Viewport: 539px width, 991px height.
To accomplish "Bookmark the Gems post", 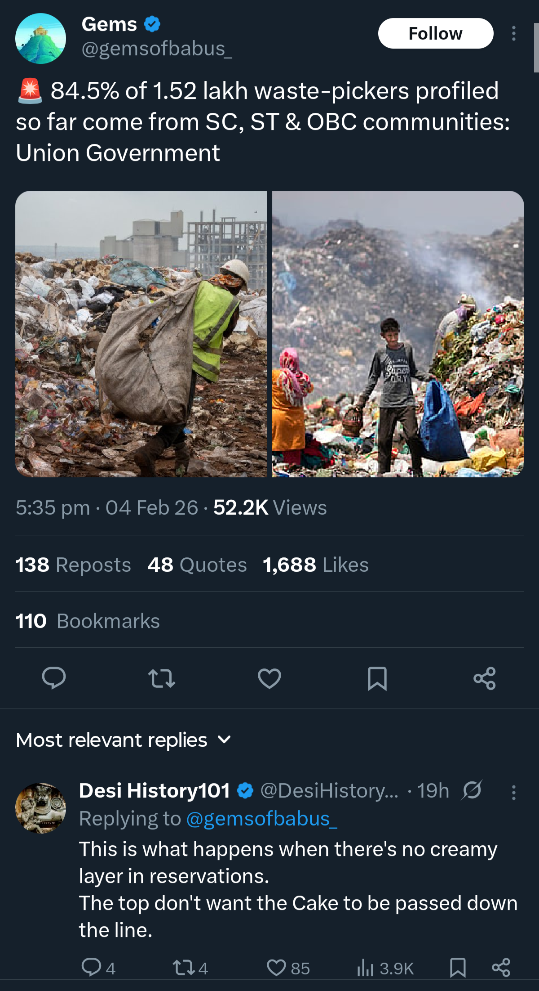I will tap(377, 678).
